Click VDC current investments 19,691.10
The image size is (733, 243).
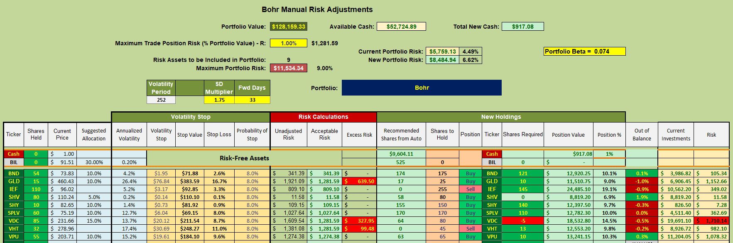tap(676, 221)
